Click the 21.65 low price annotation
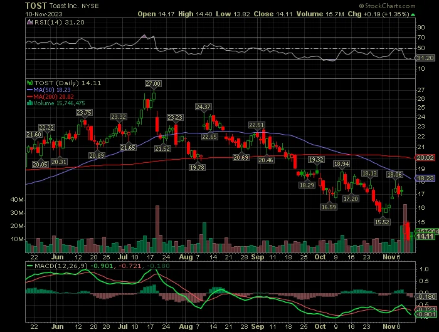Image resolution: width=439 pixels, height=332 pixels. click(128, 147)
